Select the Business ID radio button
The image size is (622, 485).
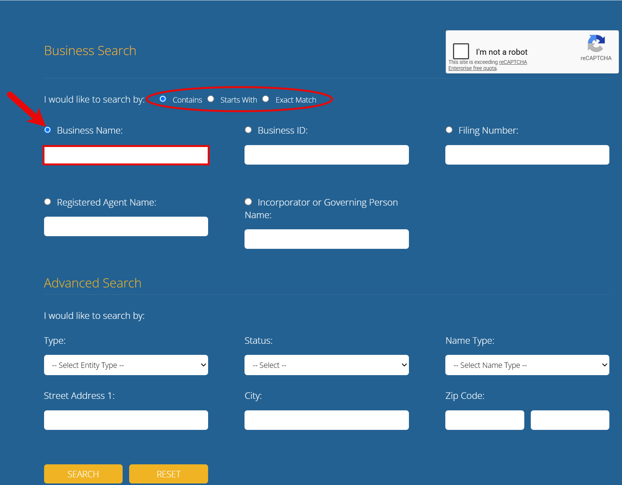click(x=248, y=130)
